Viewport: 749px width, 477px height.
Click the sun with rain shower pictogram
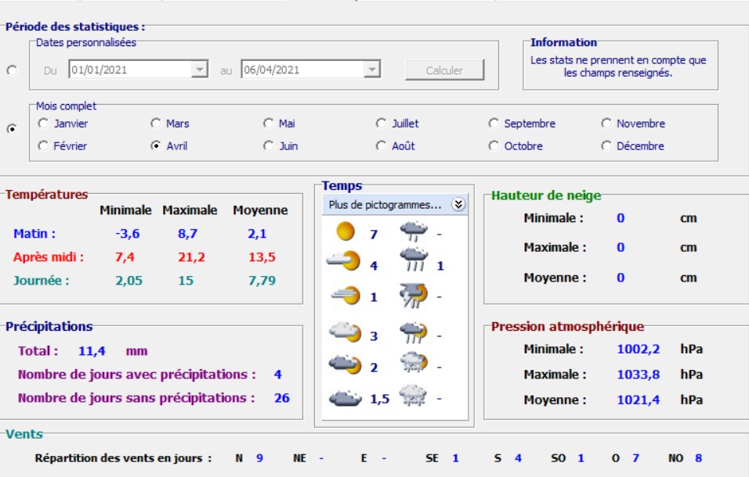pos(413,332)
